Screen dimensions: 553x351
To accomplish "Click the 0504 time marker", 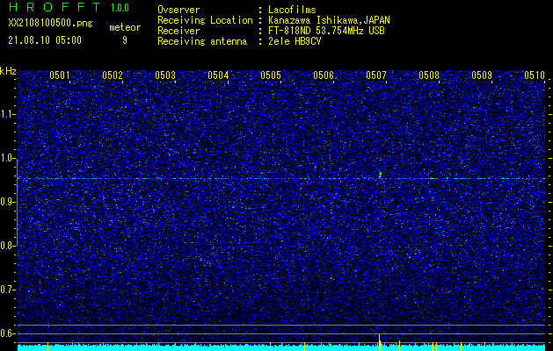I will tap(218, 75).
